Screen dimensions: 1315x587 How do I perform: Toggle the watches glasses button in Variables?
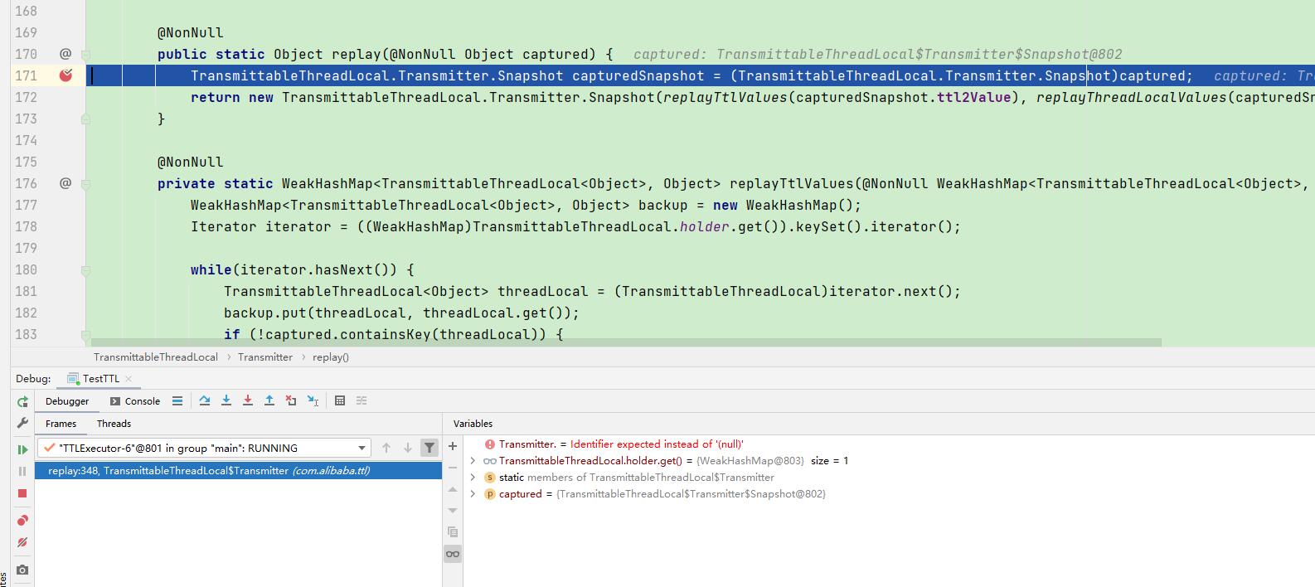pos(453,554)
